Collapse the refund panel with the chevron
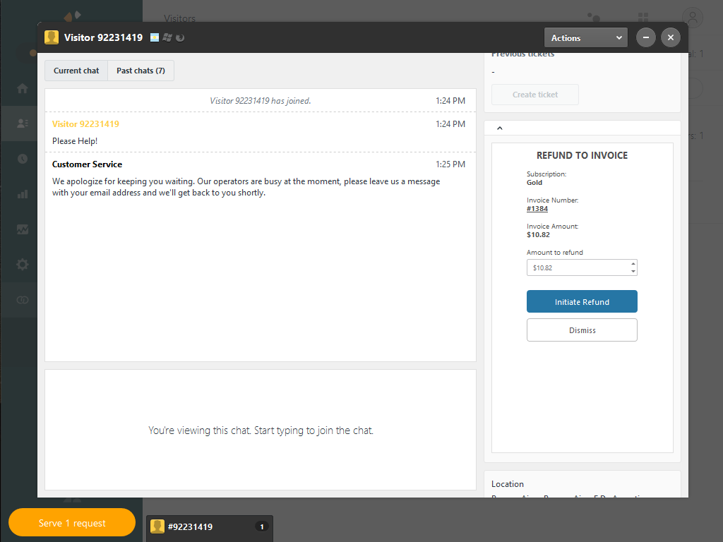The image size is (723, 542). pos(500,128)
